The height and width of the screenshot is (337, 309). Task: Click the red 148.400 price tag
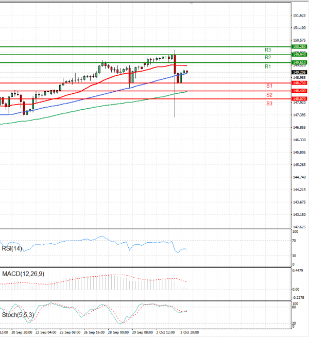[300, 91]
